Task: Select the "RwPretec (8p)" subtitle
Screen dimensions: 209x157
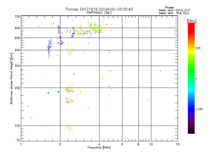Action: click(99, 13)
